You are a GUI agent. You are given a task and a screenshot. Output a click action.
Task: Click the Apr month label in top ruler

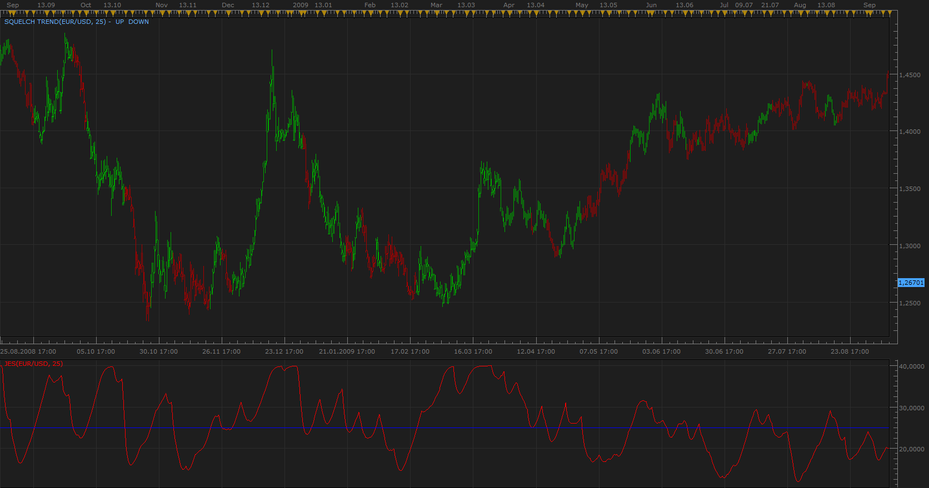click(x=509, y=5)
